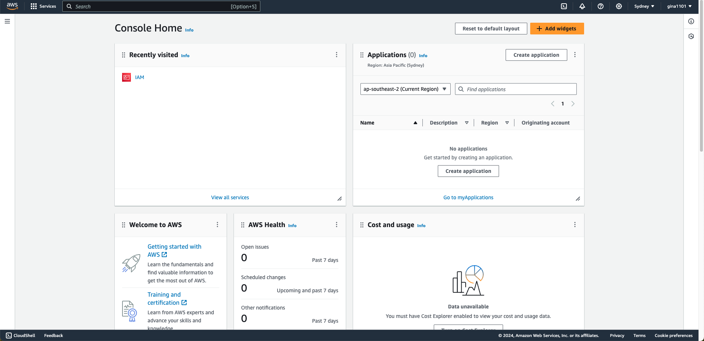The image size is (704, 341).
Task: Open the help question mark menu
Action: (x=601, y=6)
